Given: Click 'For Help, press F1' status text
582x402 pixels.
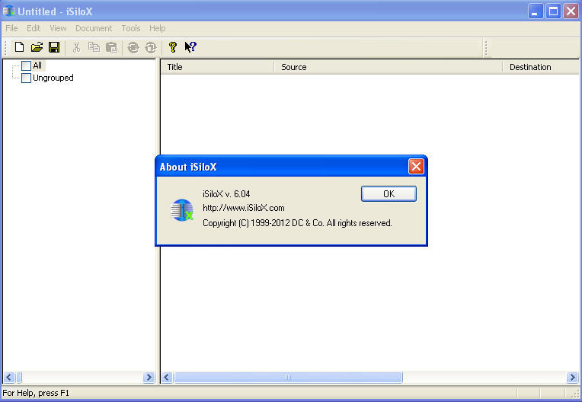Looking at the screenshot, I should [36, 393].
